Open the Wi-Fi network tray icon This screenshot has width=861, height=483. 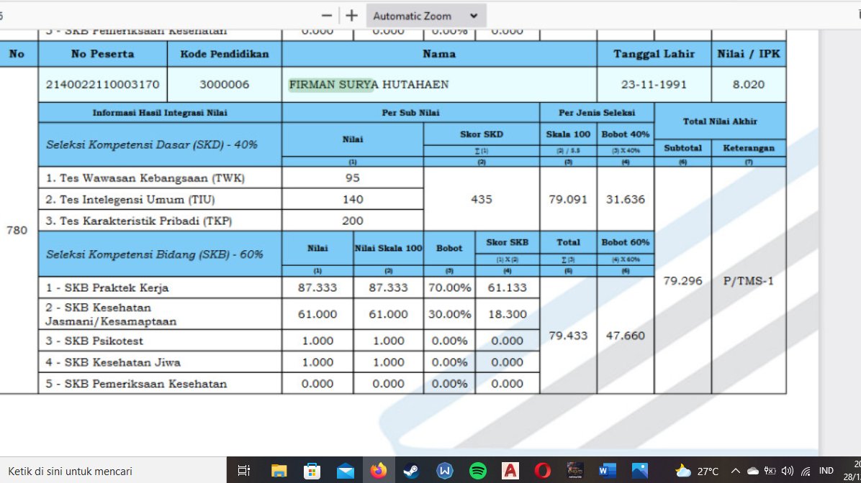pos(806,471)
